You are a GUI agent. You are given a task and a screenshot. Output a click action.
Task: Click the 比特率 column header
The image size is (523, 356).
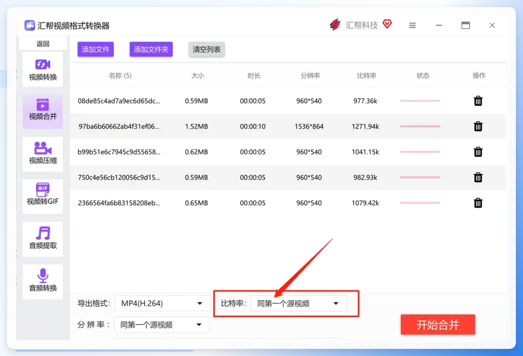(366, 76)
